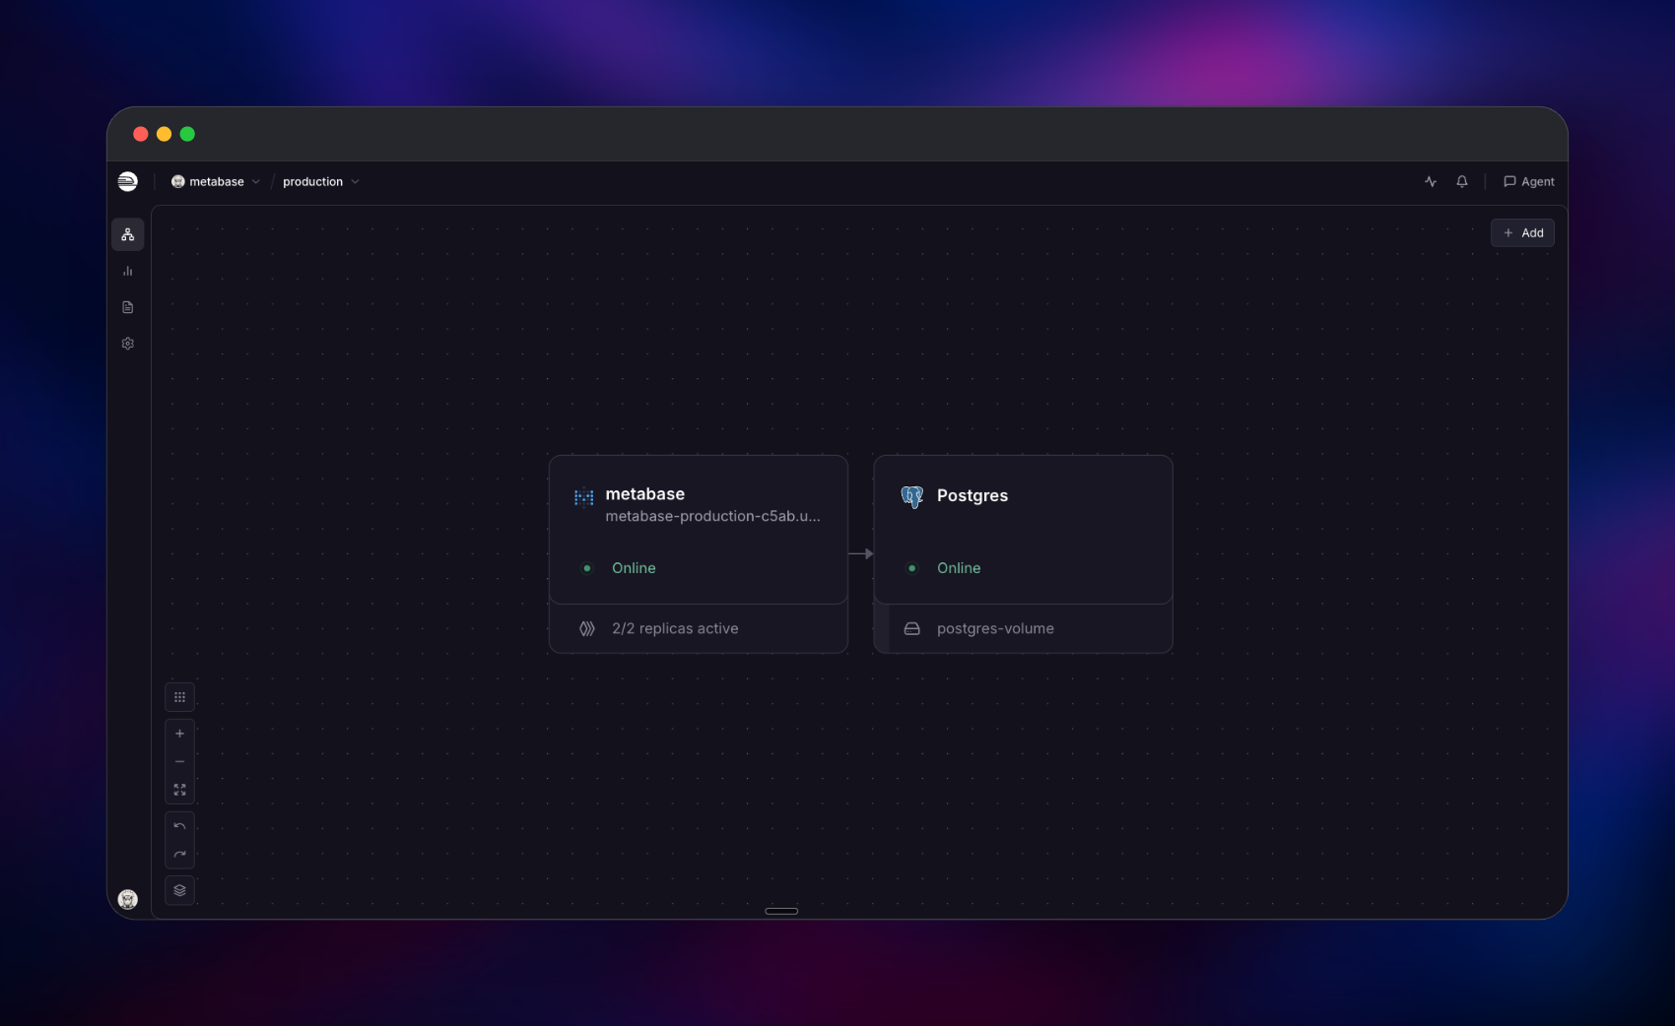Click the Postgres Online status
Image resolution: width=1675 pixels, height=1026 pixels.
(959, 568)
